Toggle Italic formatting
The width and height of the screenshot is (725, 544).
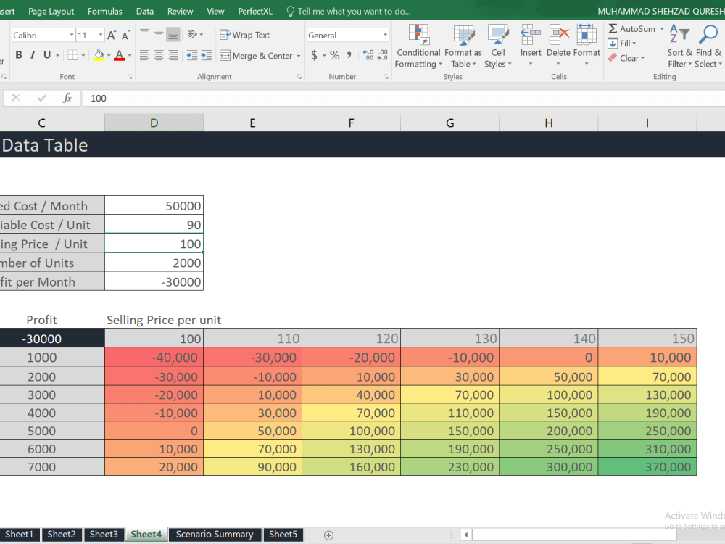pyautogui.click(x=33, y=55)
